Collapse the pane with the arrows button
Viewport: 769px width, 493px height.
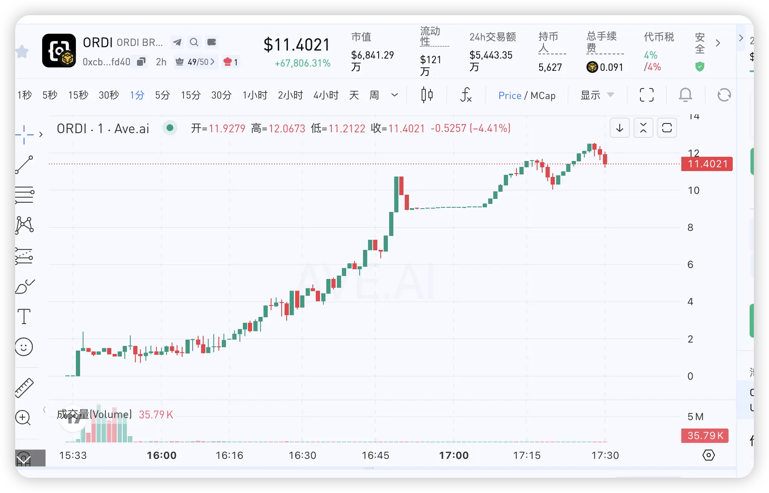coord(643,128)
